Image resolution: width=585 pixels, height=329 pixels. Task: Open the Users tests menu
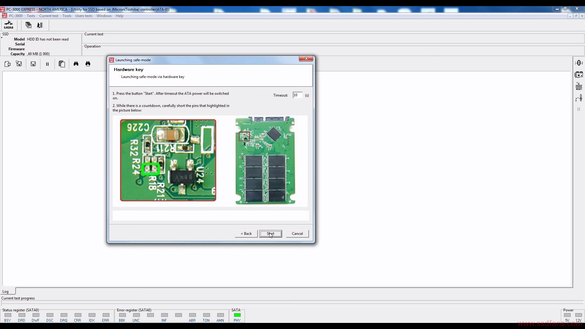pyautogui.click(x=84, y=16)
